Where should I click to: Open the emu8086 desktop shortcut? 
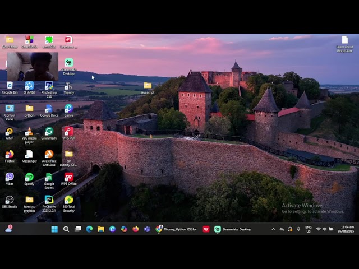point(49,42)
